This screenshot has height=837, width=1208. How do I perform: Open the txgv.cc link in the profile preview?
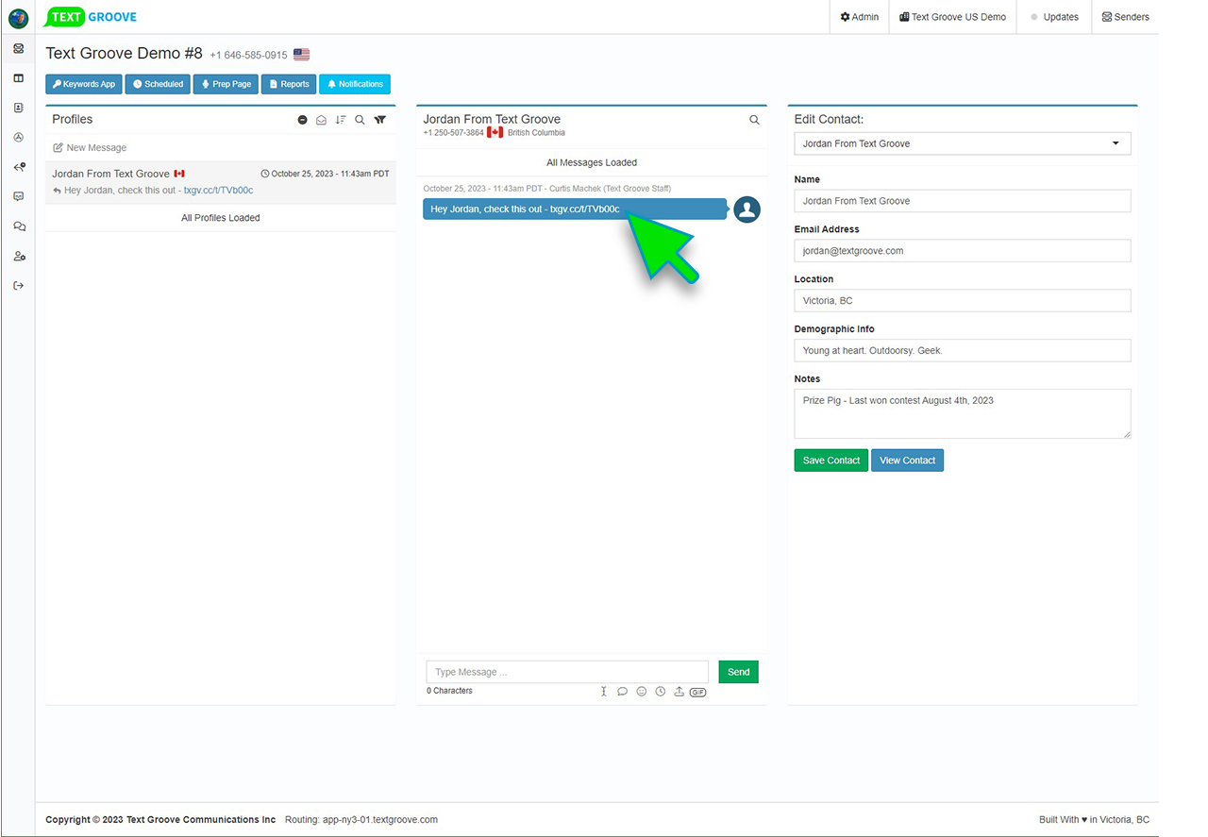coord(218,190)
